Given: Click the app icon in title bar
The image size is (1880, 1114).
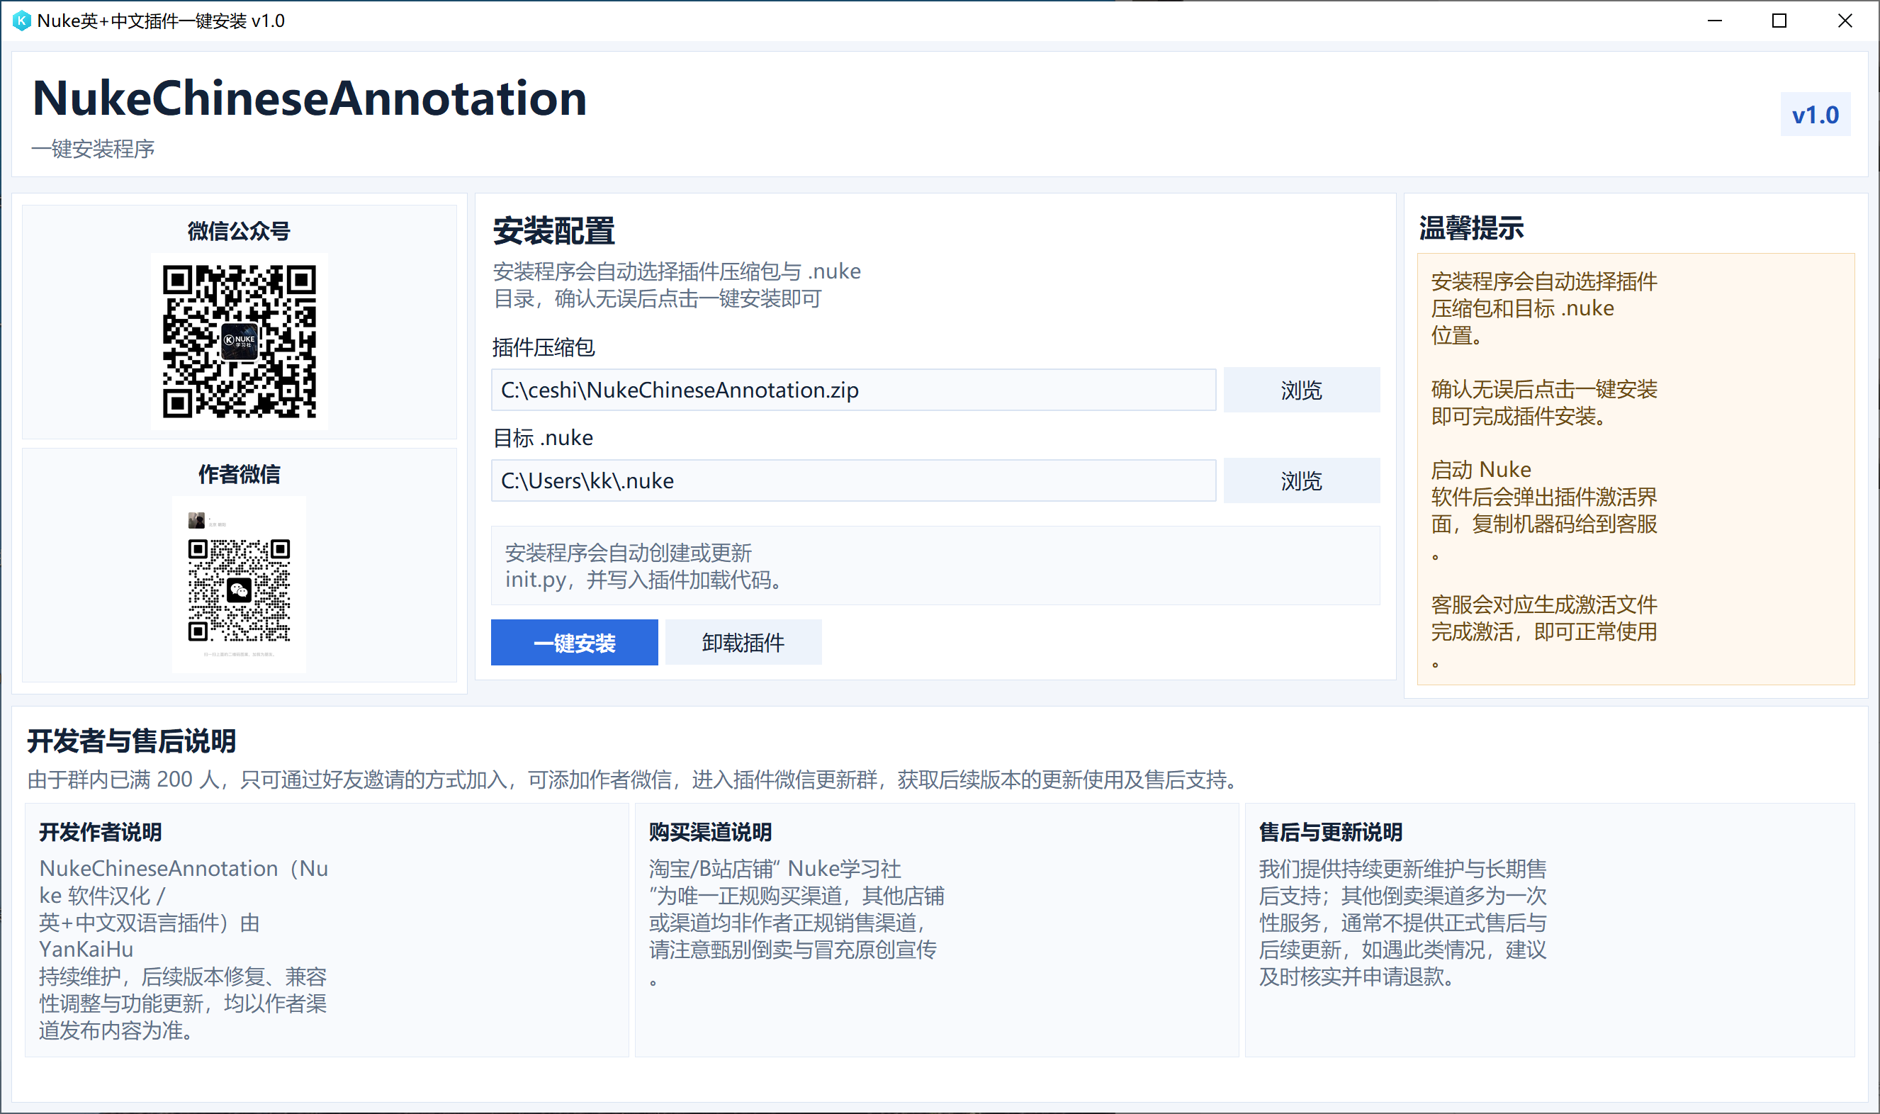Looking at the screenshot, I should pyautogui.click(x=22, y=21).
